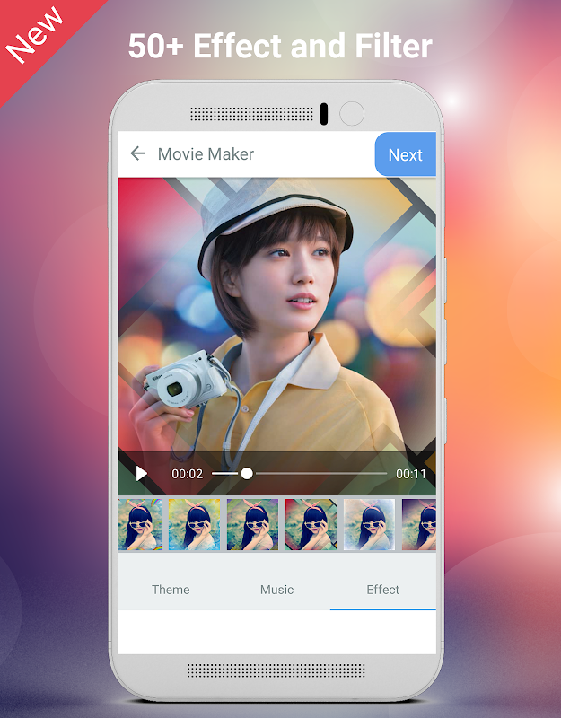Select the sixth purple effect thumbnail
The width and height of the screenshot is (561, 718).
click(419, 525)
